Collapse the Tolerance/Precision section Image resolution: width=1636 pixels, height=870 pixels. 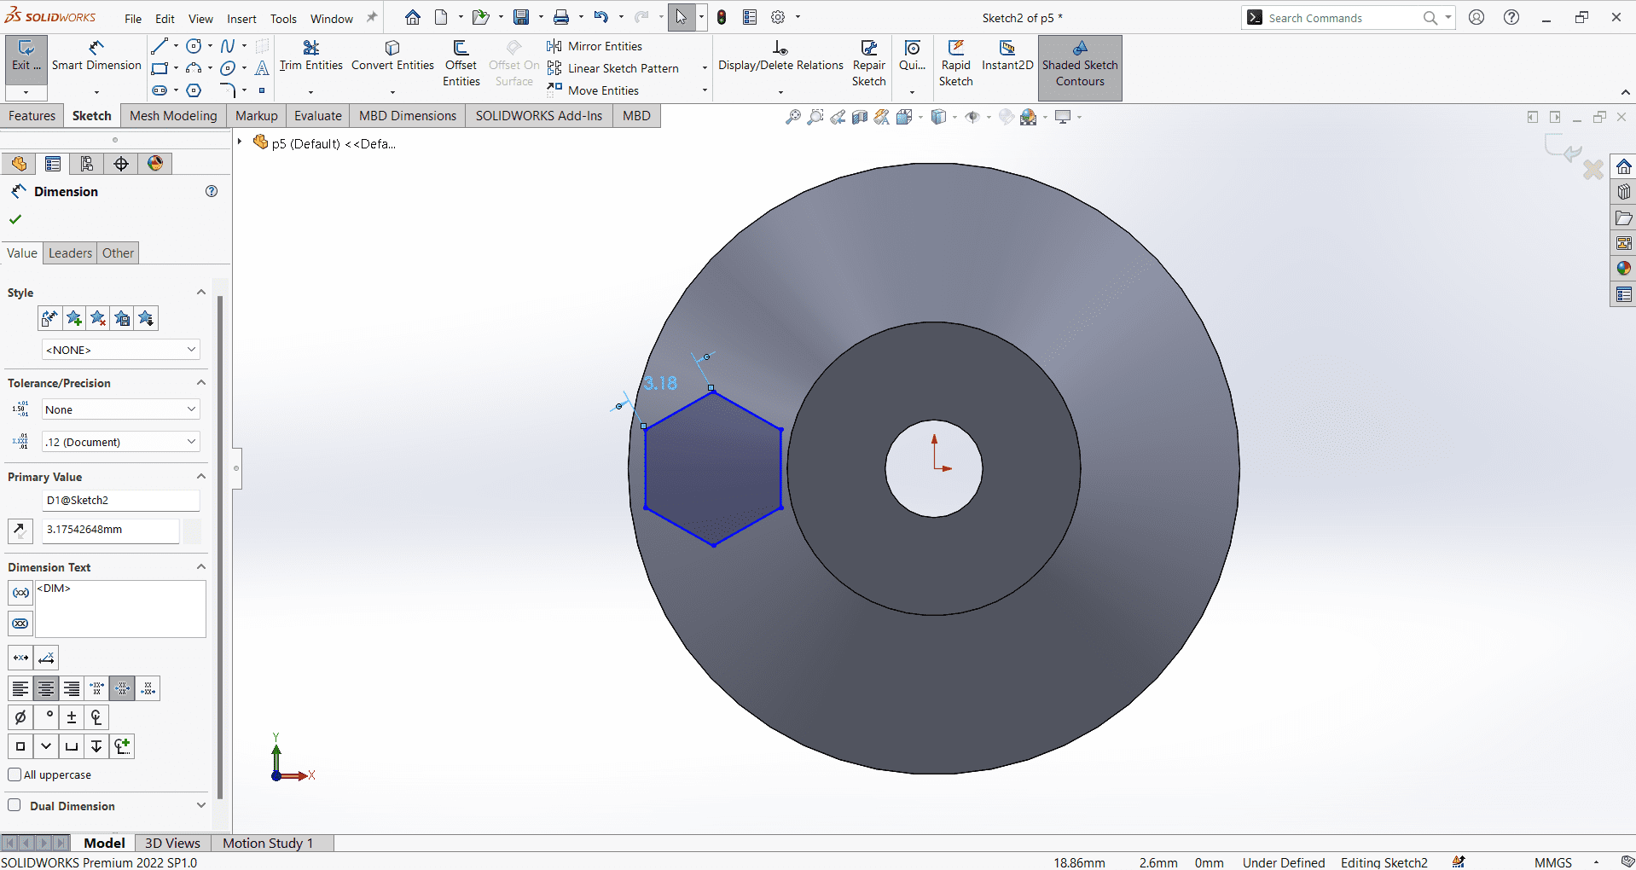(201, 383)
